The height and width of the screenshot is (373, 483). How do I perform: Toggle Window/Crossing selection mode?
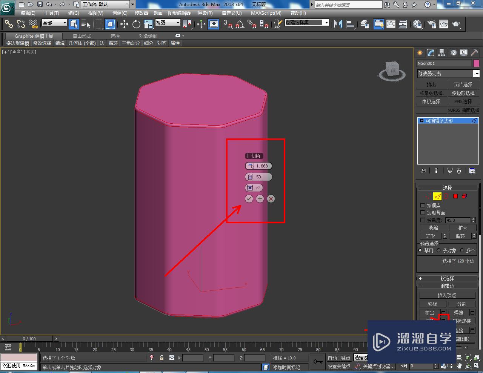[110, 24]
